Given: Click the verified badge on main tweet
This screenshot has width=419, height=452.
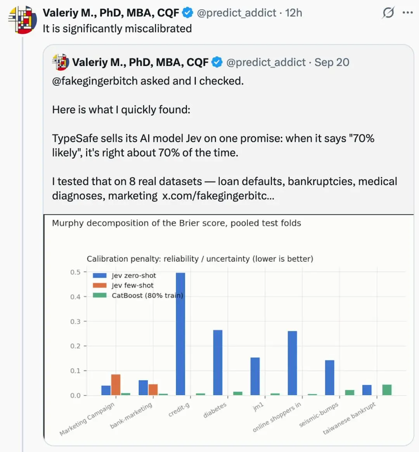Looking at the screenshot, I should tap(188, 13).
